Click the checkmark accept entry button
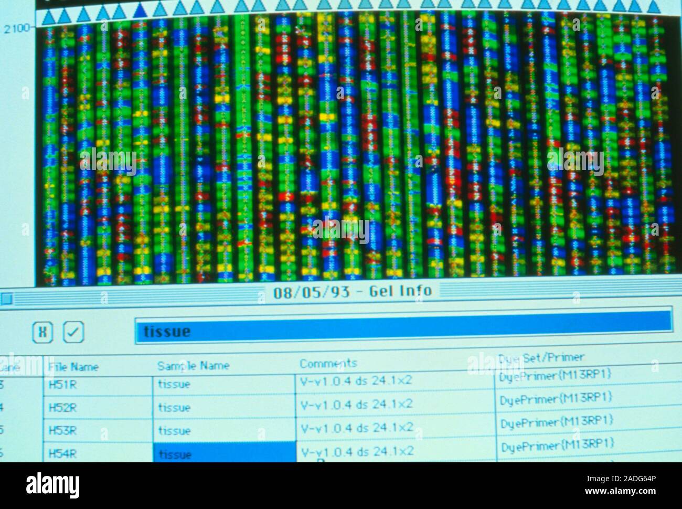 pyautogui.click(x=73, y=332)
